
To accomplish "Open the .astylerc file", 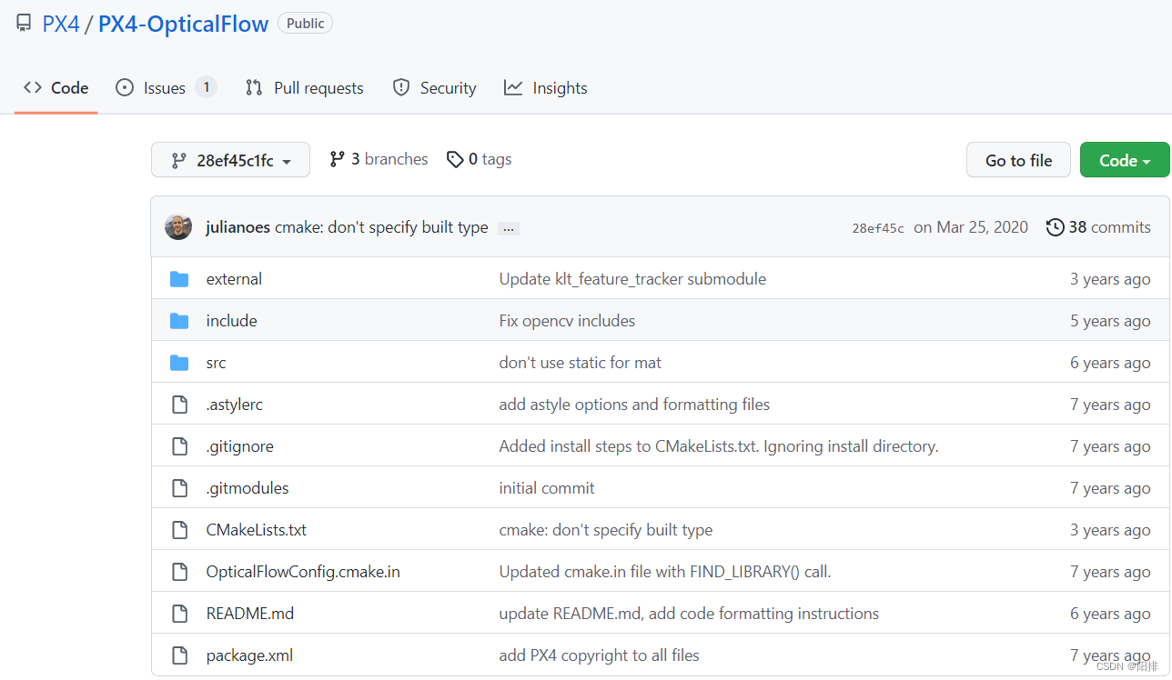I will pyautogui.click(x=235, y=405).
